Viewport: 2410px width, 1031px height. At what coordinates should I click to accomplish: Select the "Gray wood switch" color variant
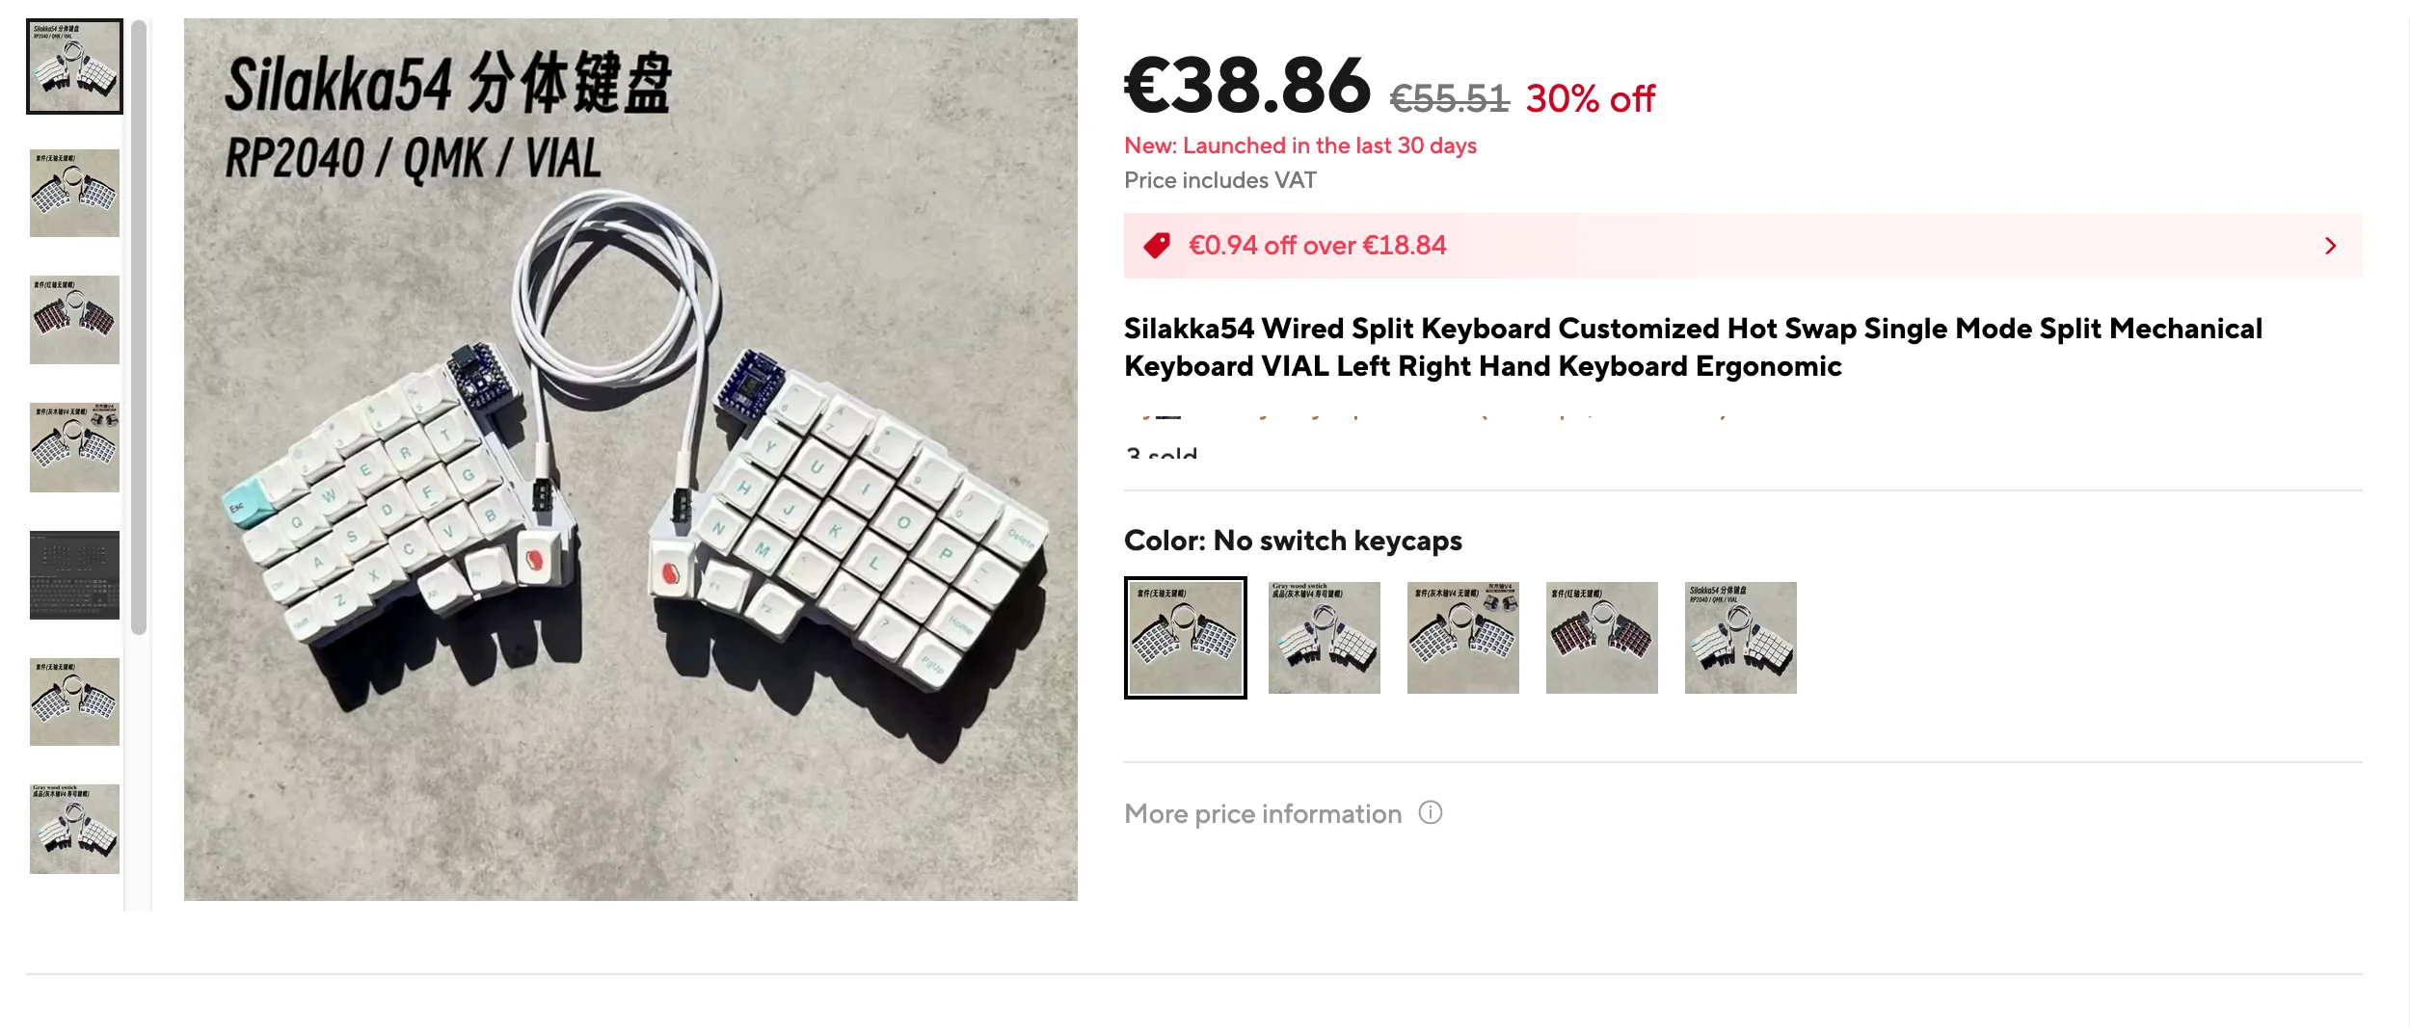point(1324,637)
